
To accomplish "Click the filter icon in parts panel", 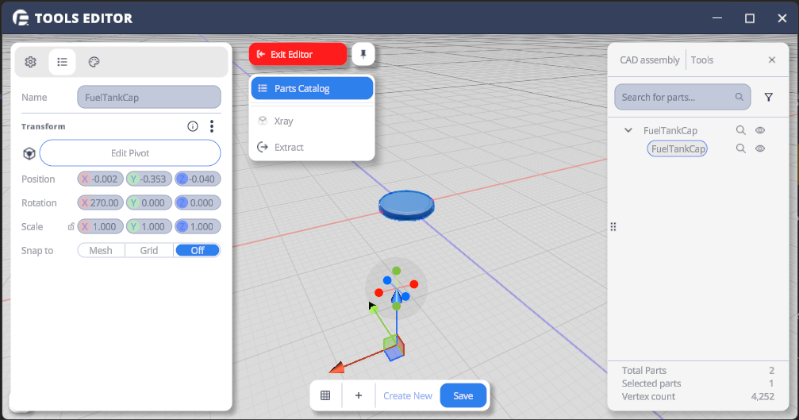I will coord(768,97).
